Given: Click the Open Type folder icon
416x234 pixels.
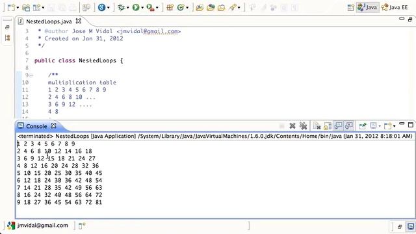Looking at the screenshot, I should (x=200, y=8).
